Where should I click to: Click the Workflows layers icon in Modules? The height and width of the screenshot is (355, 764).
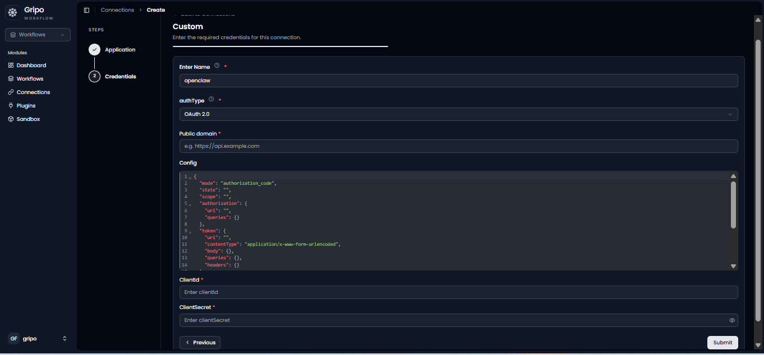pos(11,79)
